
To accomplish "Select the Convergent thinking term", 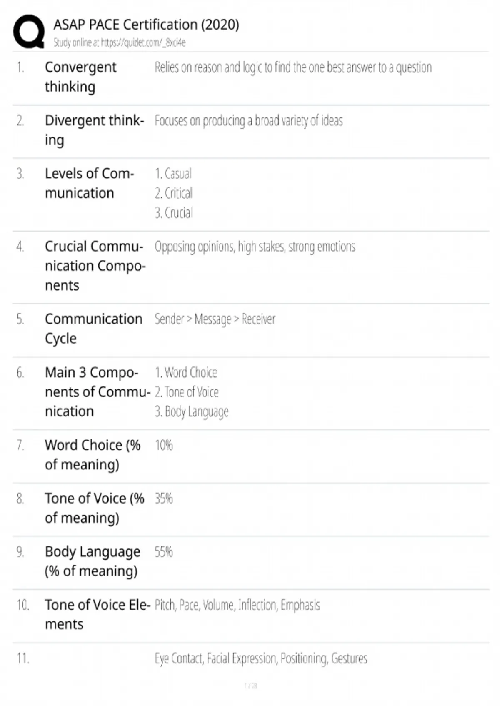I will [80, 77].
